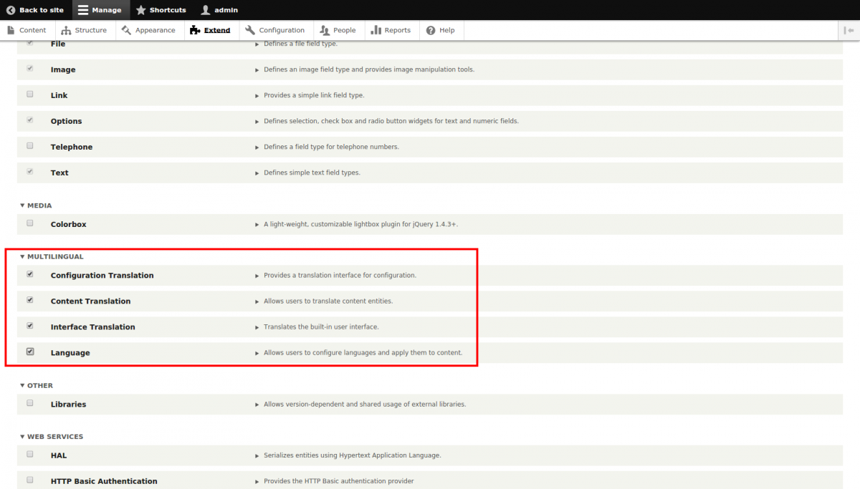Click the admin user silhouette icon
The width and height of the screenshot is (860, 489).
click(x=206, y=10)
